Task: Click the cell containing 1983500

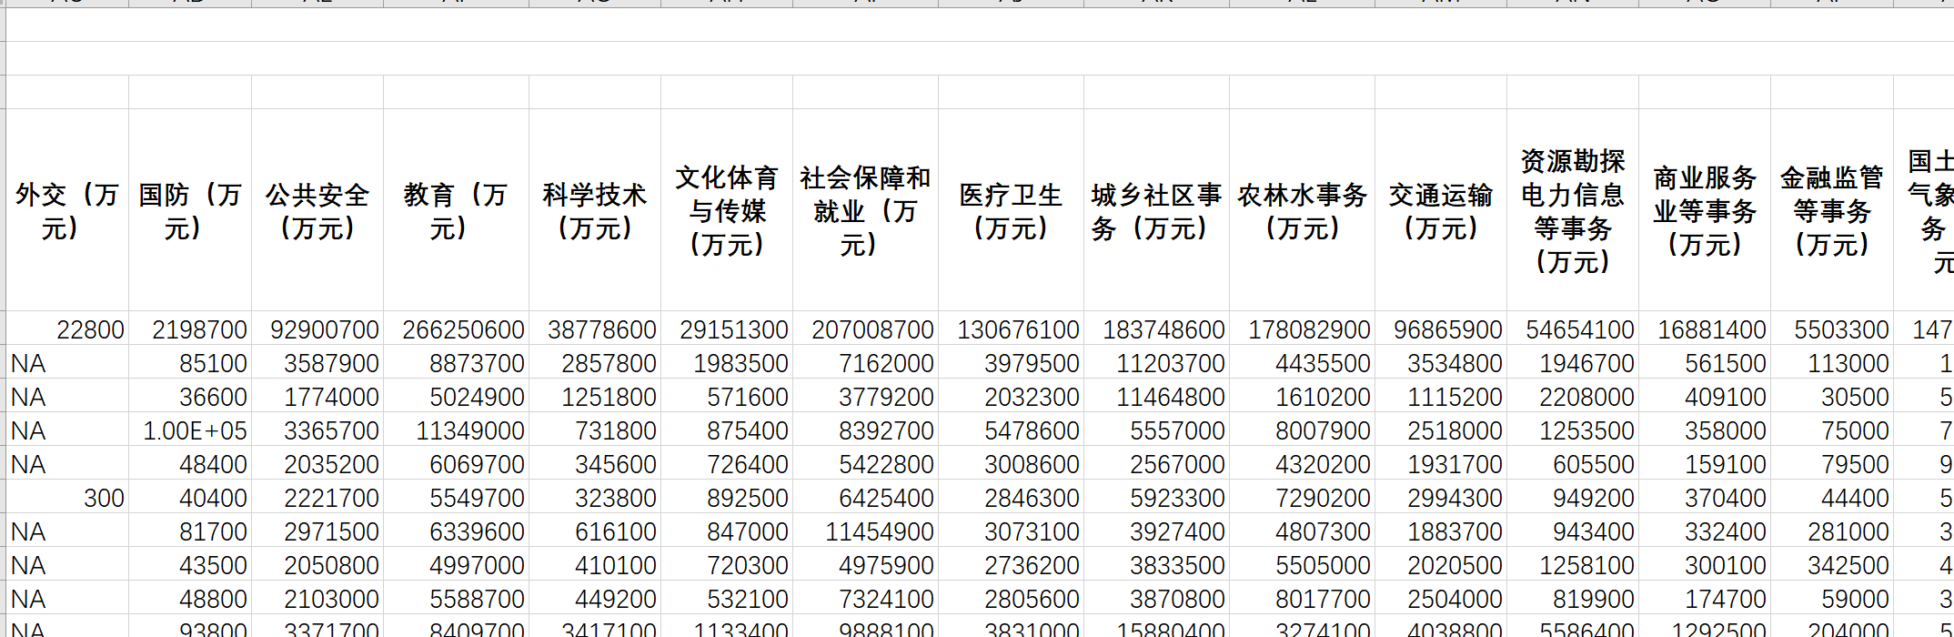Action: (727, 362)
